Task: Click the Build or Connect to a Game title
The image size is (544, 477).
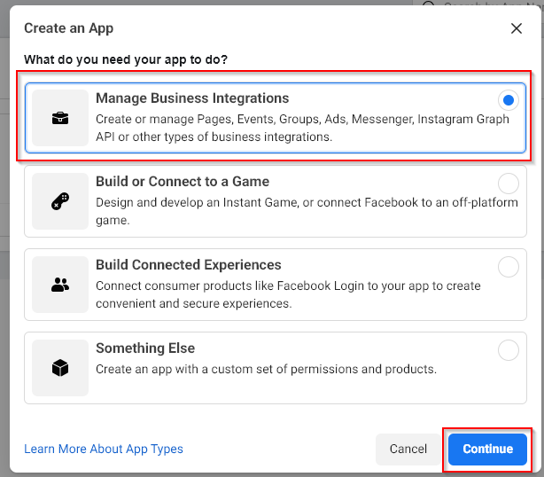Action: [183, 182]
